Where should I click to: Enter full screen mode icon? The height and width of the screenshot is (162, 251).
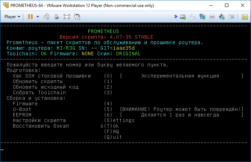67,17
